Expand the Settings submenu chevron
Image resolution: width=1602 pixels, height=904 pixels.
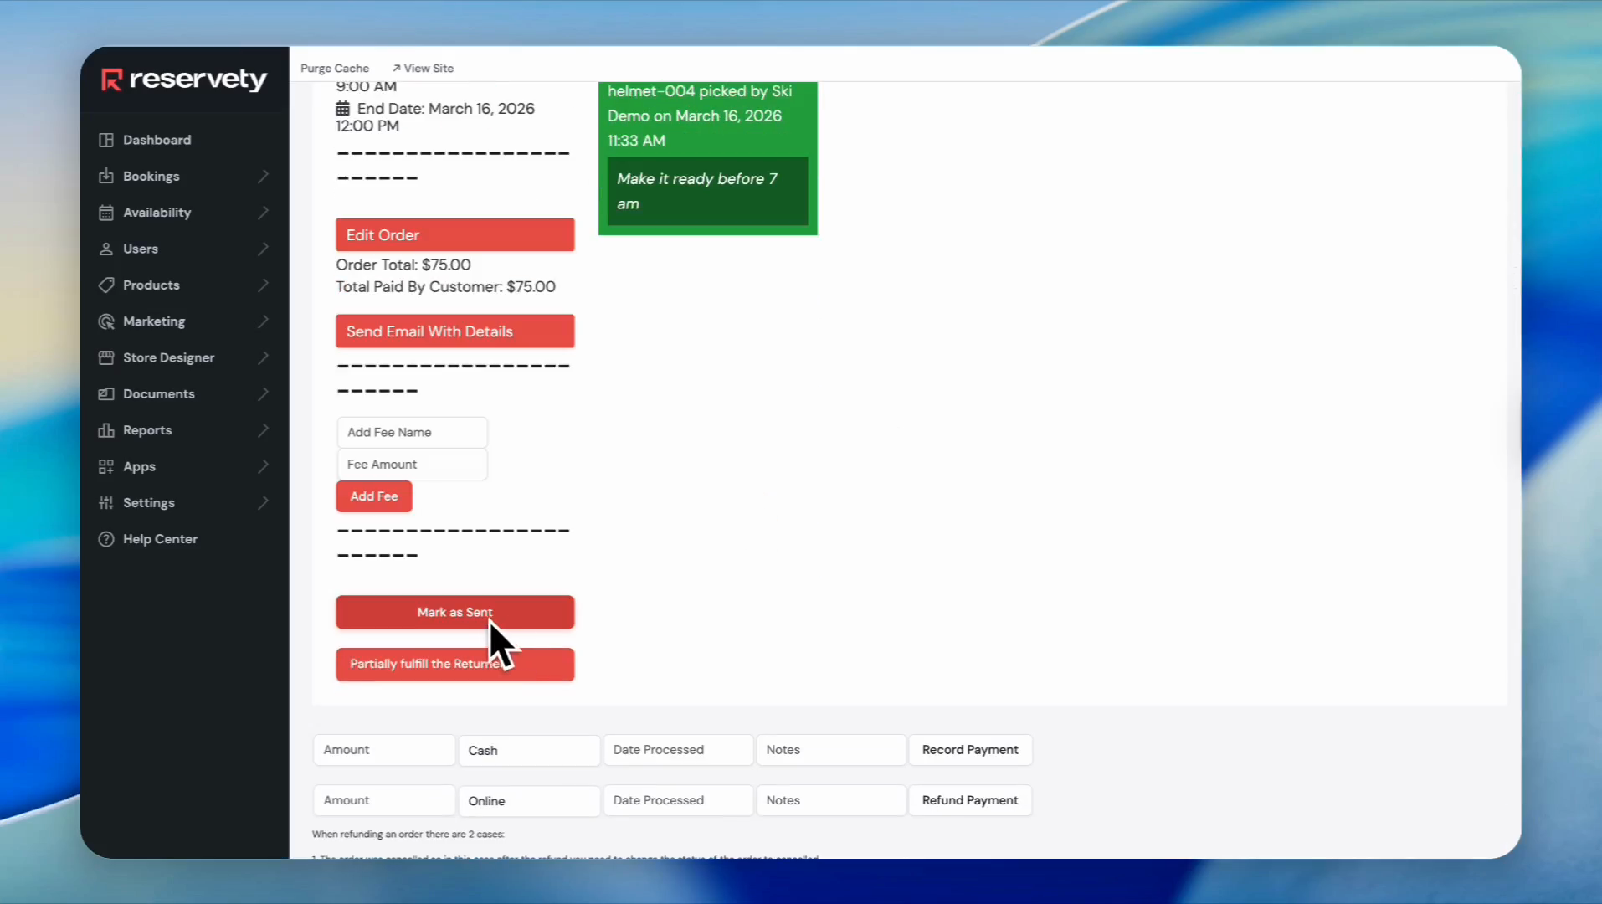pyautogui.click(x=264, y=503)
